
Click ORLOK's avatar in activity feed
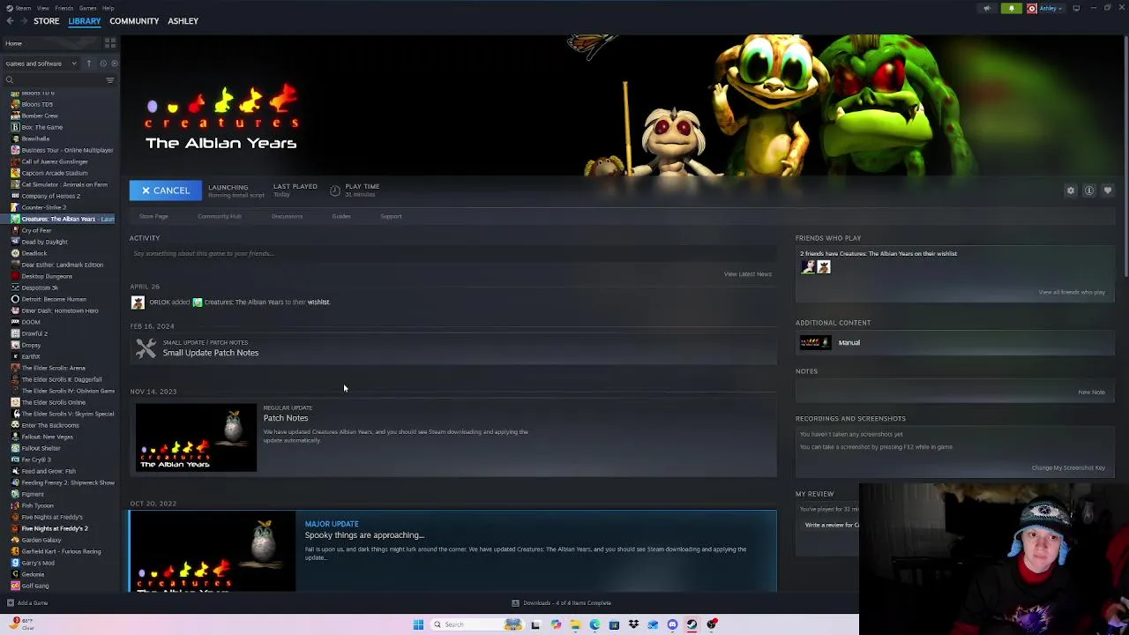point(138,303)
